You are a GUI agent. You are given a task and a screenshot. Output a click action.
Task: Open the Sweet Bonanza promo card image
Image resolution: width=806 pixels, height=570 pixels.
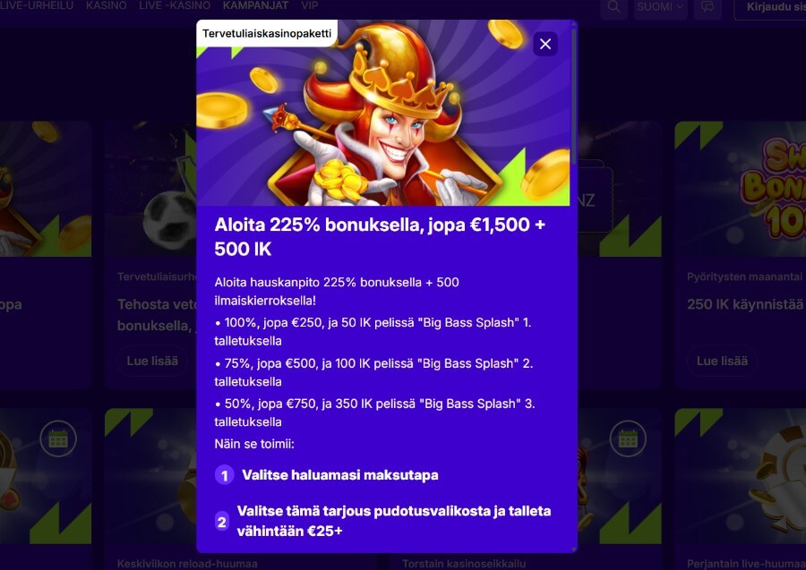tap(741, 189)
